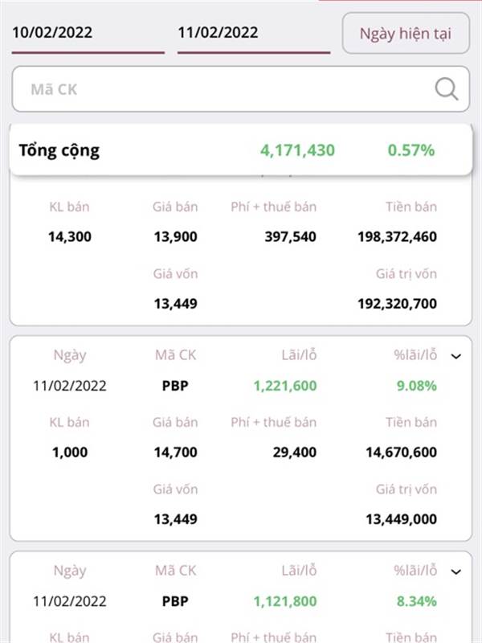Select the Tổng cộng summary row
The width and height of the screenshot is (482, 643).
click(x=240, y=150)
